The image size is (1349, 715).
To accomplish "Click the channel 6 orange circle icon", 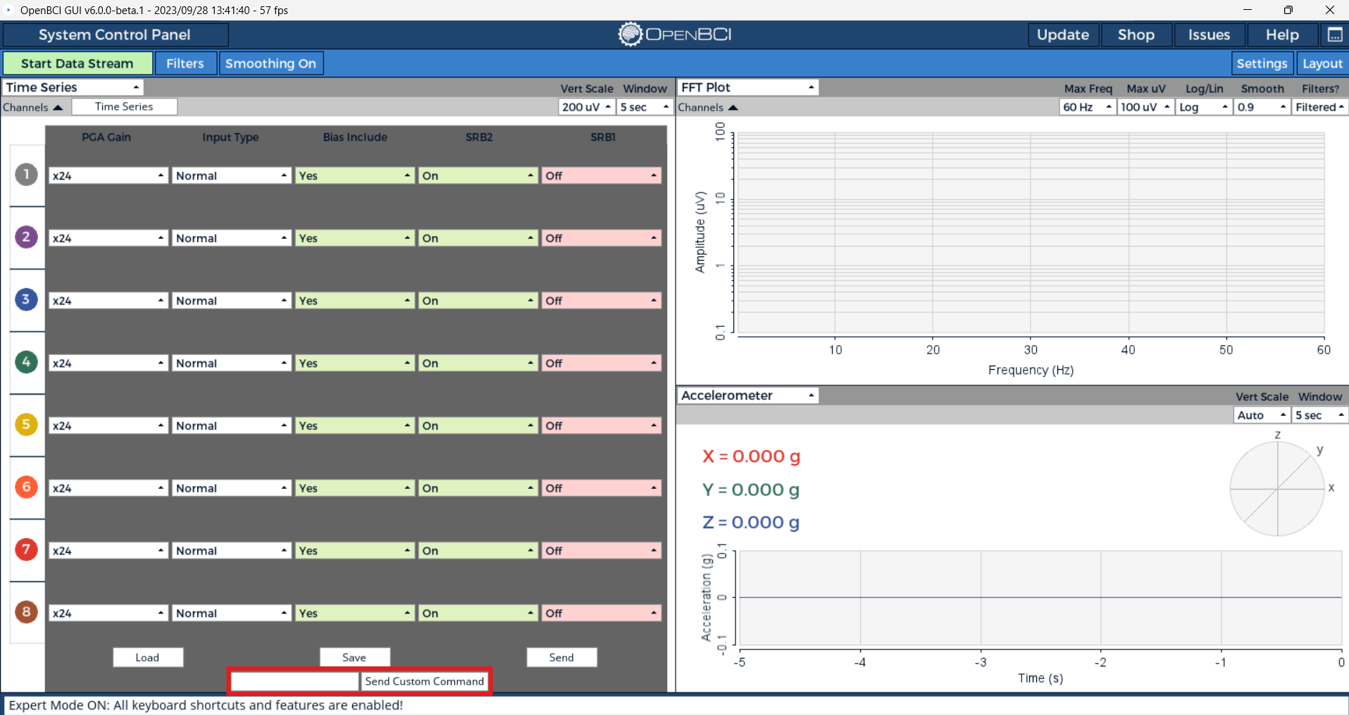I will (x=26, y=487).
